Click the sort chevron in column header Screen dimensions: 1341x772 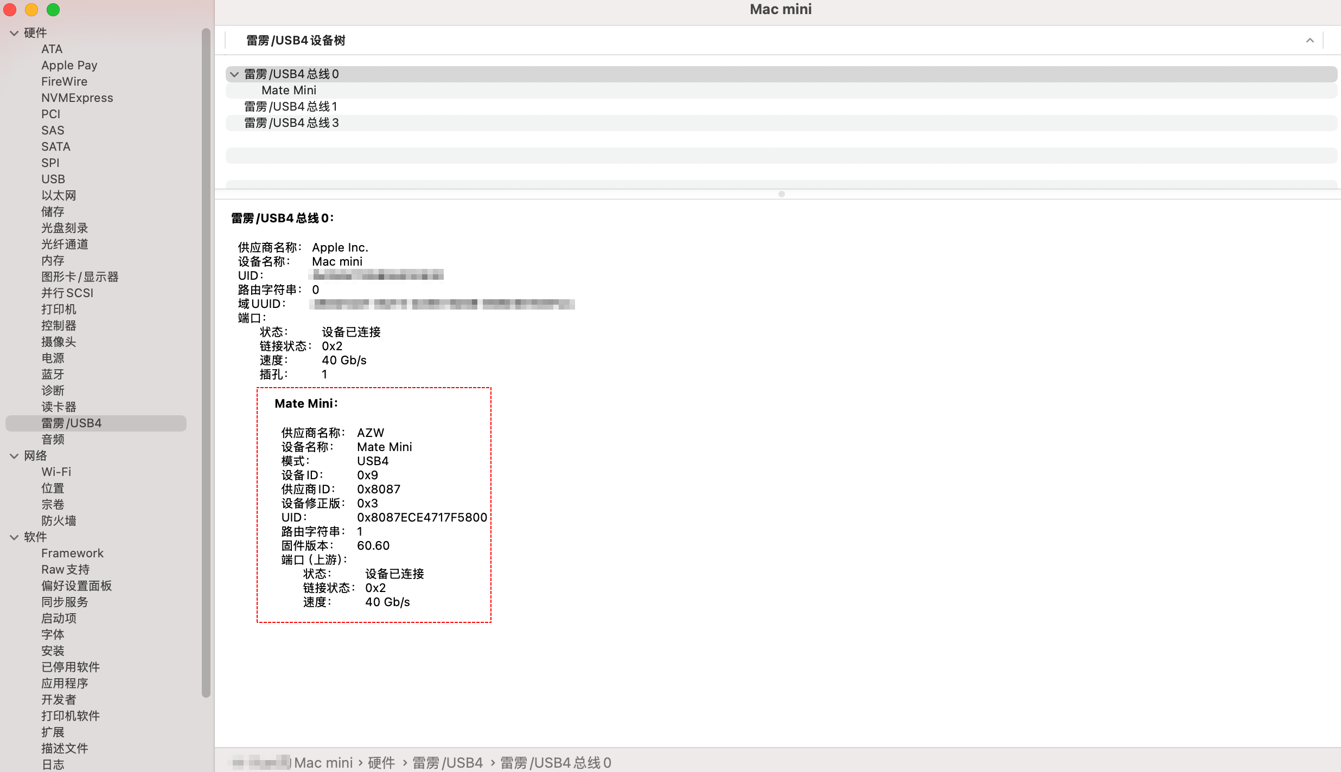[x=1310, y=41]
